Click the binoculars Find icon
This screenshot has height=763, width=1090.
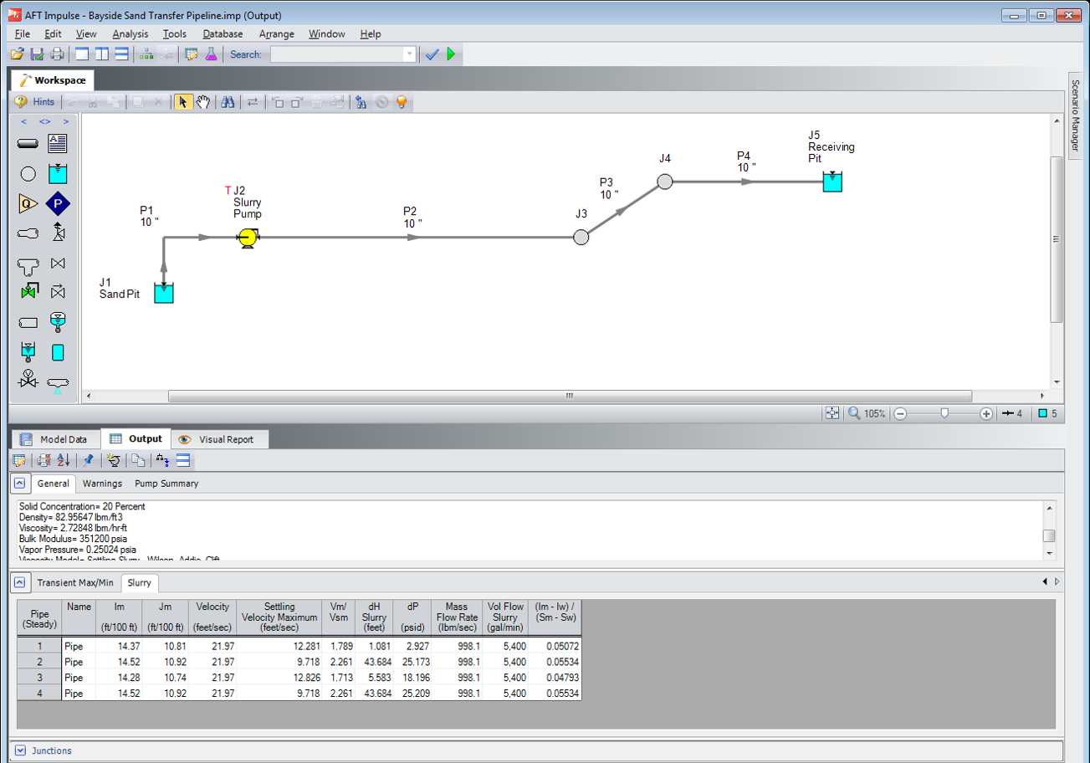coord(228,102)
